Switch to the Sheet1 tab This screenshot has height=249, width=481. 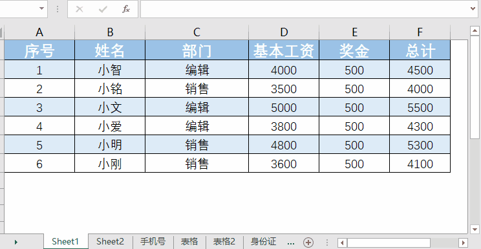pyautogui.click(x=65, y=241)
